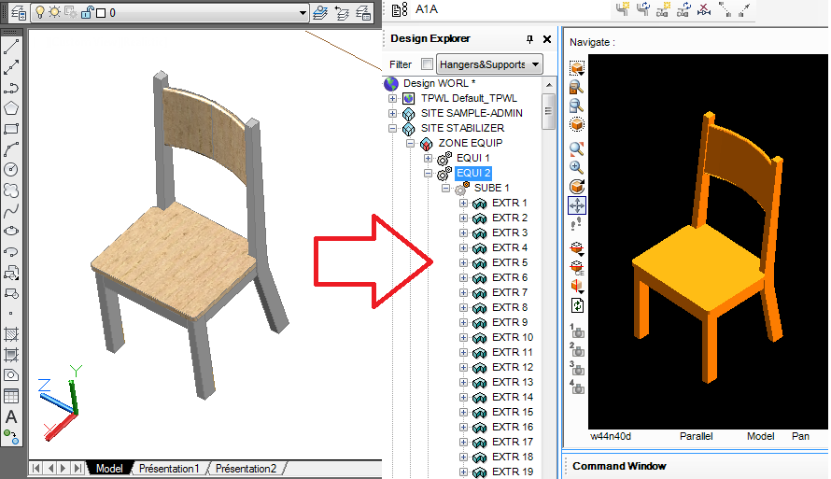The width and height of the screenshot is (831, 479).
Task: Click the refresh view icon
Action: pyautogui.click(x=577, y=305)
